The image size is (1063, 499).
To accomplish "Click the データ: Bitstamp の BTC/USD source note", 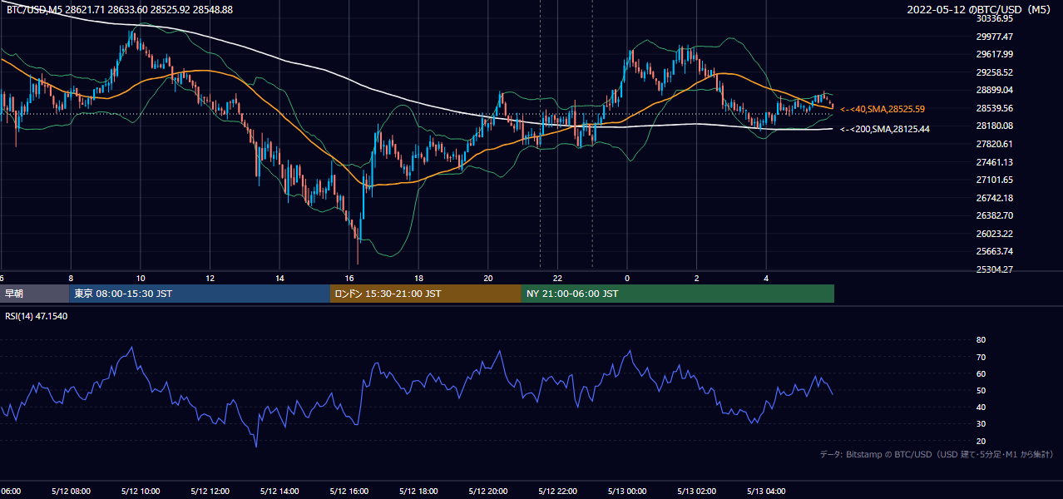I will click(x=937, y=454).
